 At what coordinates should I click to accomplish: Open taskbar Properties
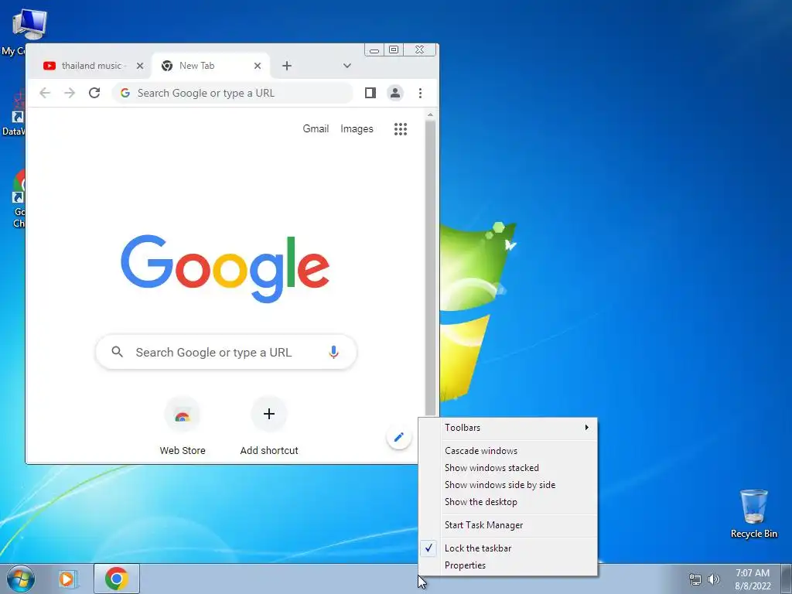coord(508,565)
